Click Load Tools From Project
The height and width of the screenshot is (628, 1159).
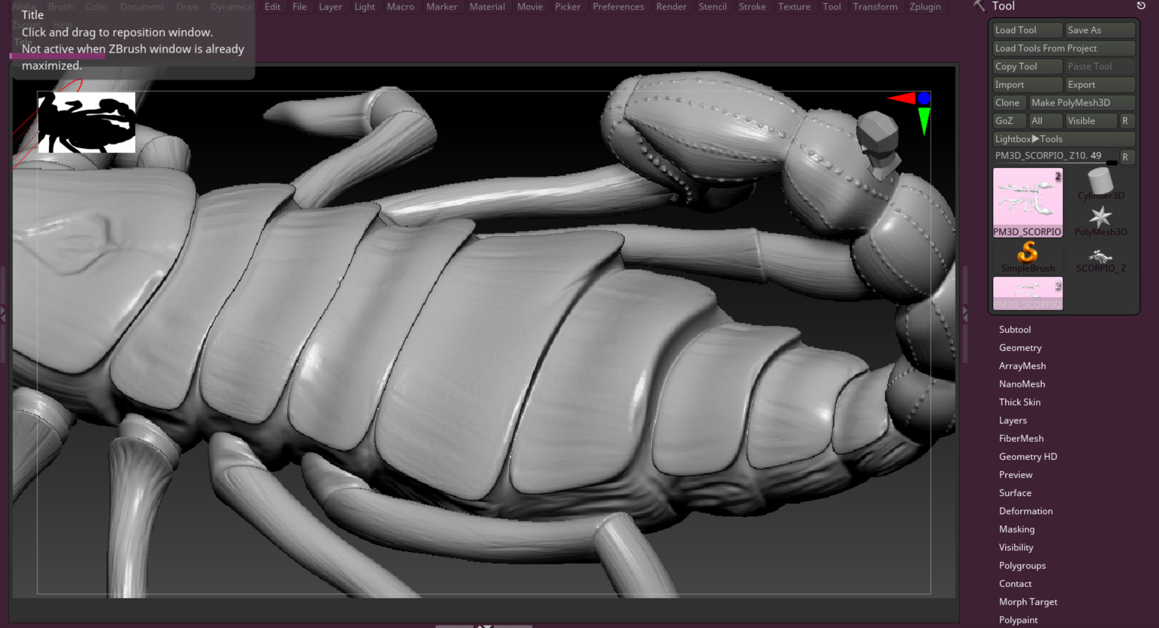pyautogui.click(x=1064, y=48)
